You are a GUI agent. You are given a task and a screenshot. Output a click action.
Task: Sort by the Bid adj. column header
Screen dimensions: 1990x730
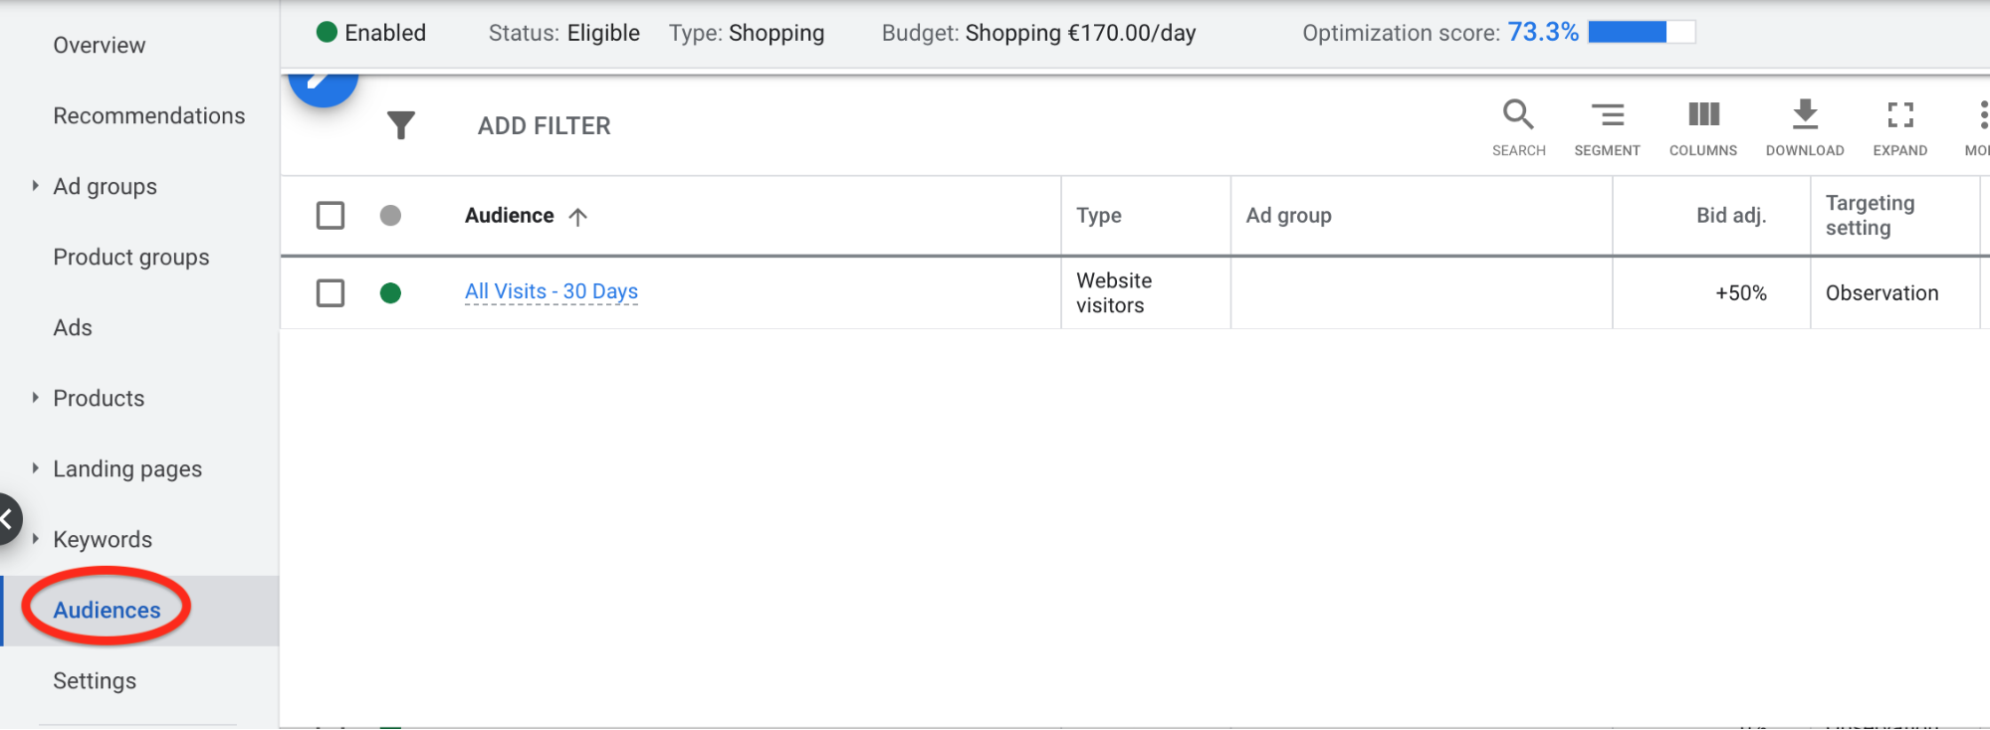click(1731, 215)
